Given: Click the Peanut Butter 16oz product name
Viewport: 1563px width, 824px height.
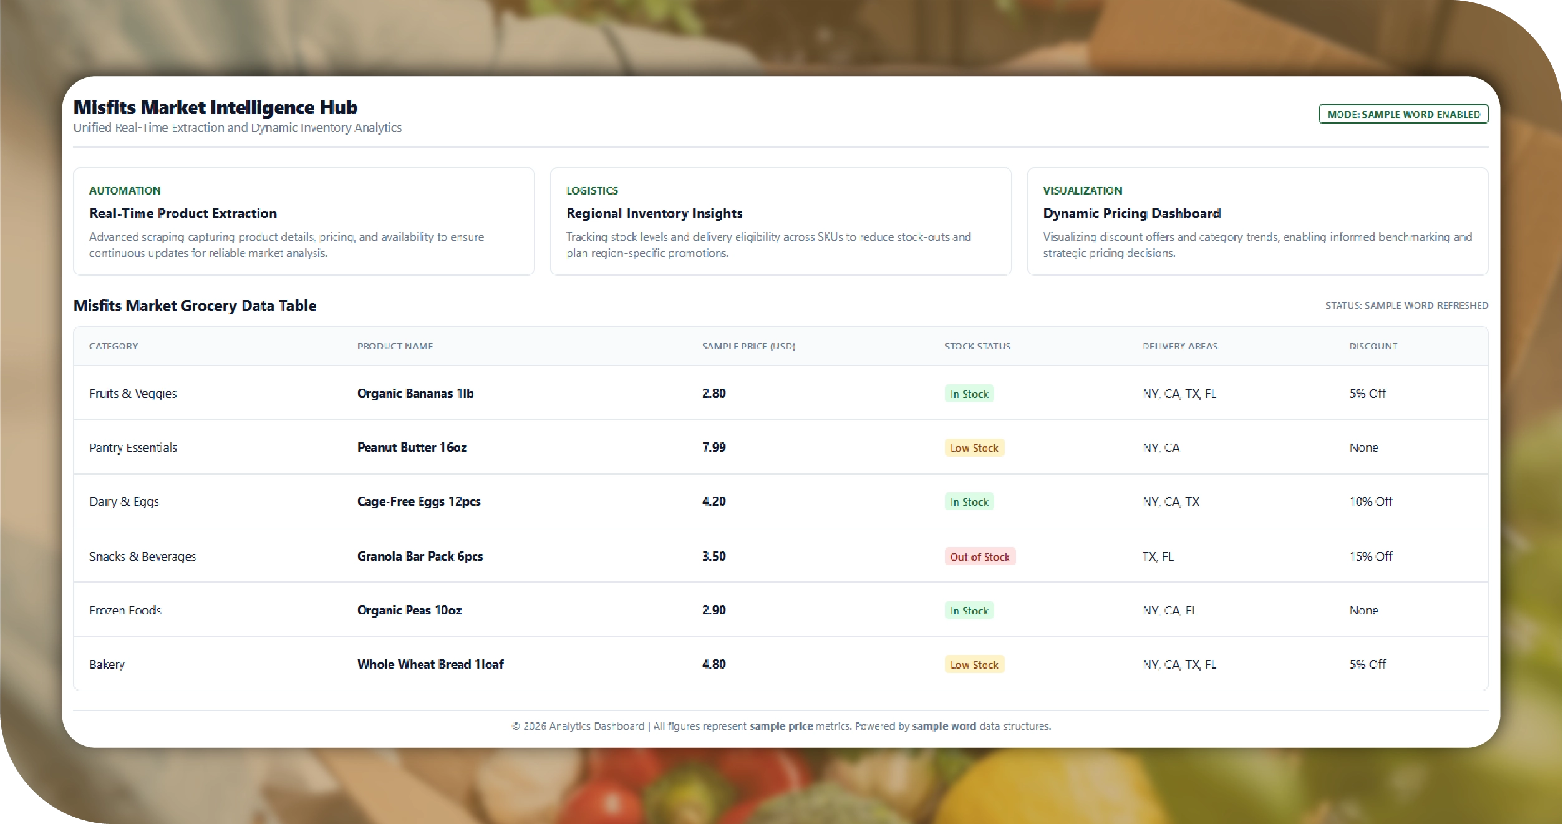Looking at the screenshot, I should pos(412,447).
